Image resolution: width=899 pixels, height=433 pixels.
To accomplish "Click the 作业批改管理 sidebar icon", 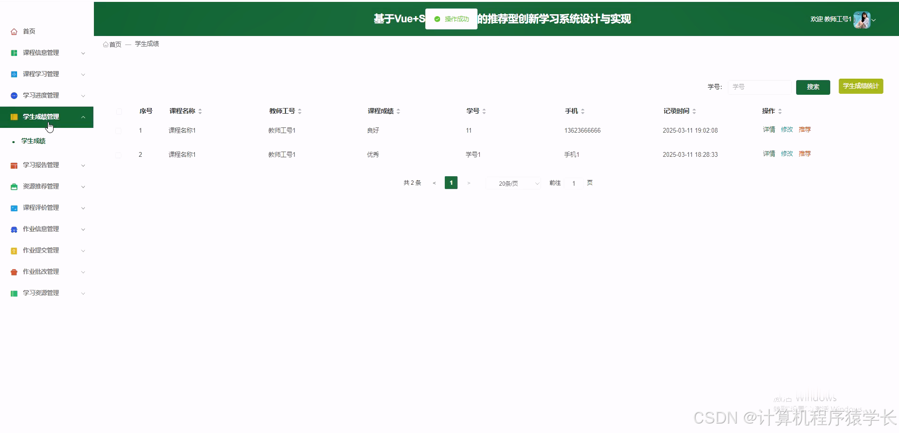I will (13, 271).
